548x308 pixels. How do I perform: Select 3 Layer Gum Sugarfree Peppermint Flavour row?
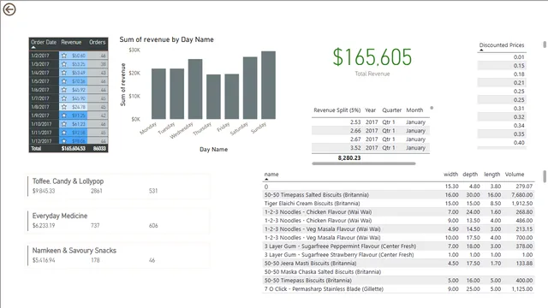[x=398, y=246]
